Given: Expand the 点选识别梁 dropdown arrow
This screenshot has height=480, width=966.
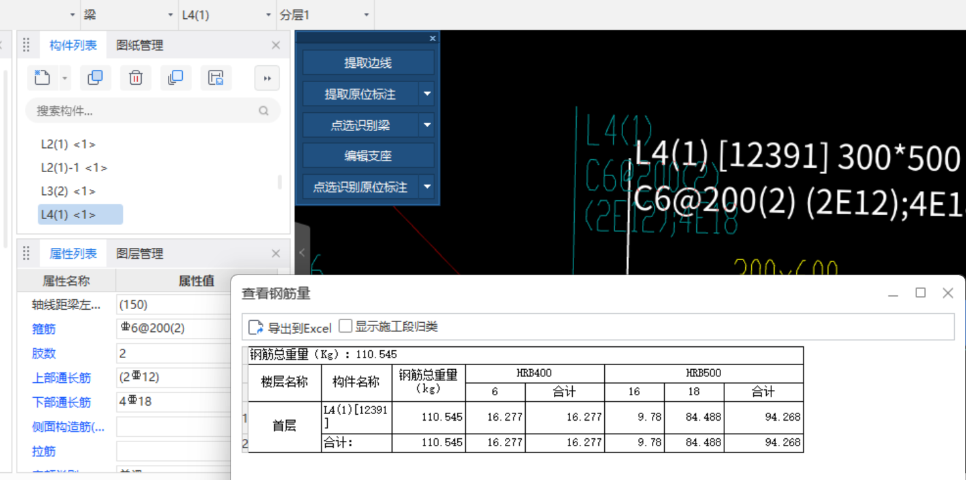Looking at the screenshot, I should pos(427,125).
